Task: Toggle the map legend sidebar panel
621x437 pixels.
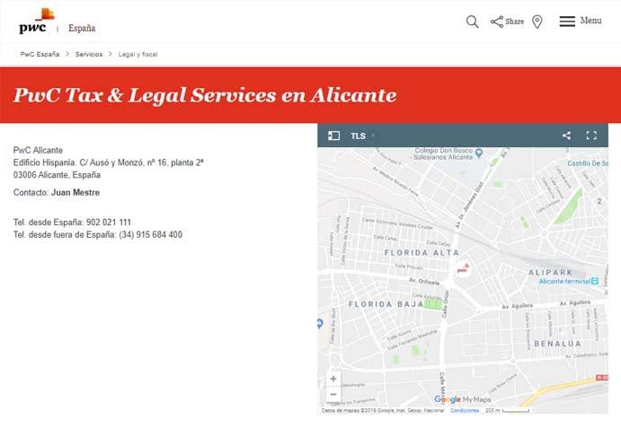Action: (333, 135)
